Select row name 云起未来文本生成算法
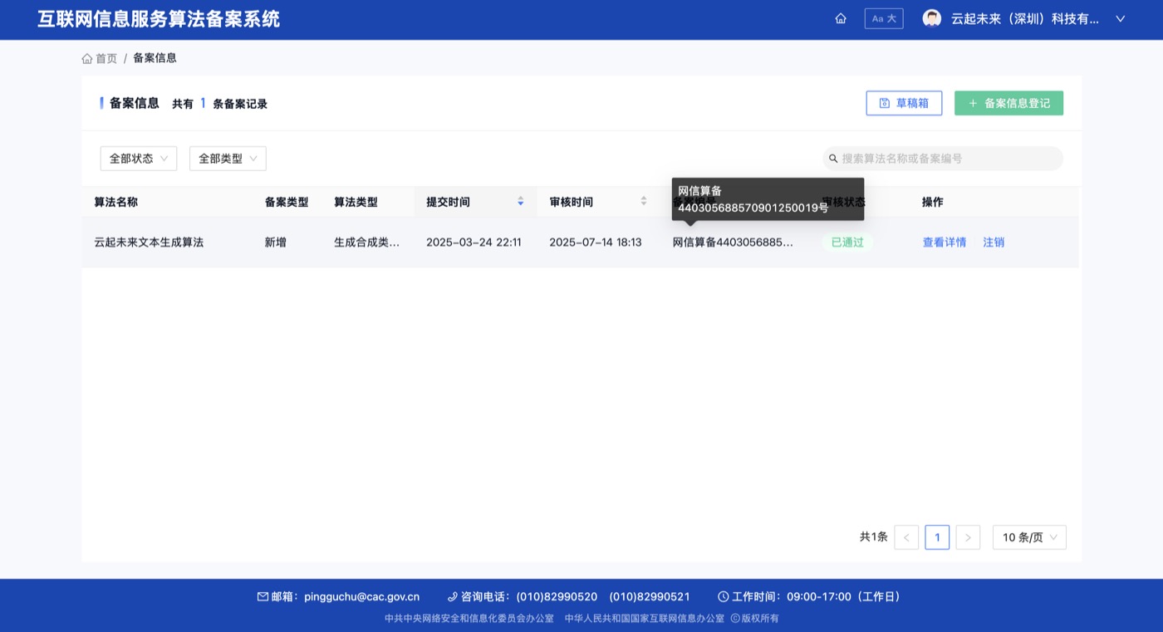 149,243
